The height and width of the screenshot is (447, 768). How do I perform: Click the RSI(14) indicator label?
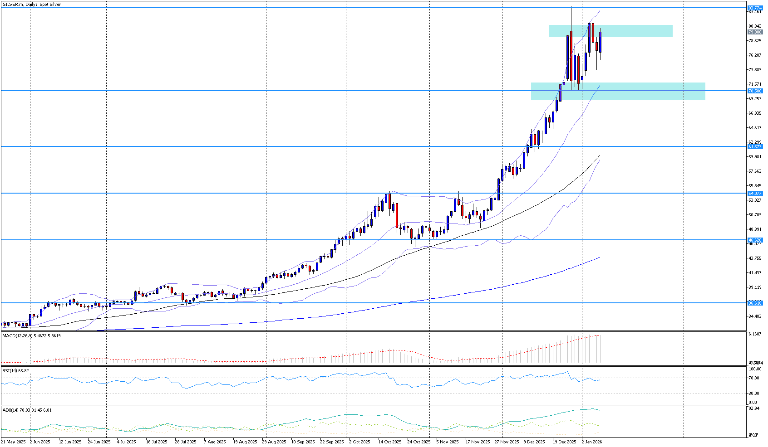click(x=15, y=371)
